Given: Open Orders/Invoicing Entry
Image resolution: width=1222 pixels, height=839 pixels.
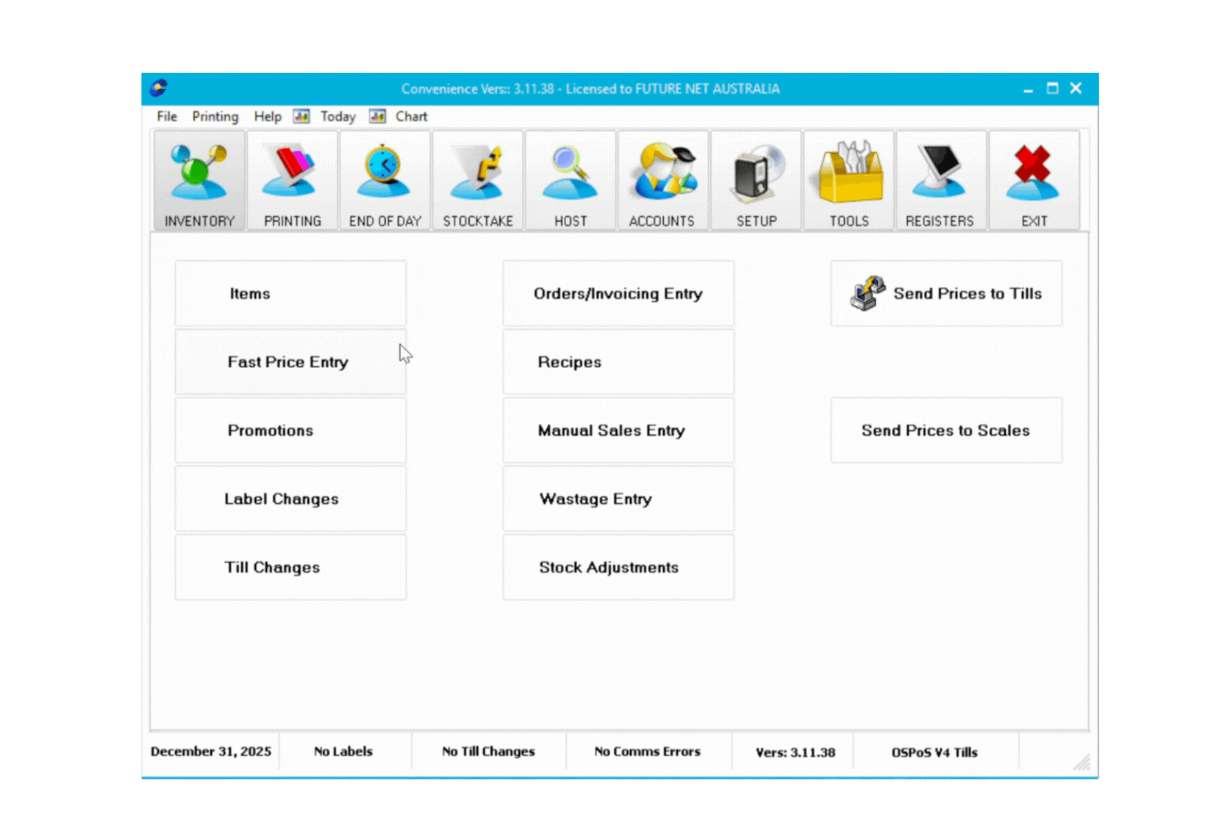Looking at the screenshot, I should point(618,293).
